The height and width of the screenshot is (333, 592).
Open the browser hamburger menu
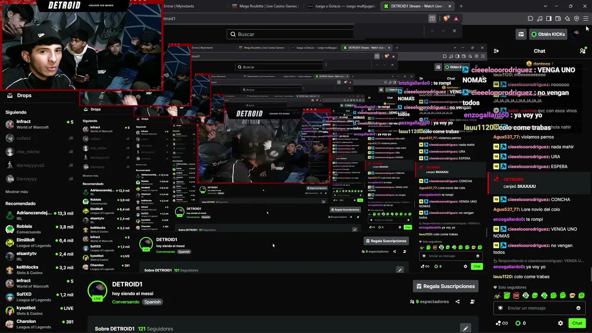[586, 18]
